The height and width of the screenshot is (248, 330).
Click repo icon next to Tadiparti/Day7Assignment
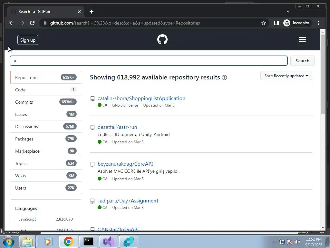pyautogui.click(x=92, y=201)
